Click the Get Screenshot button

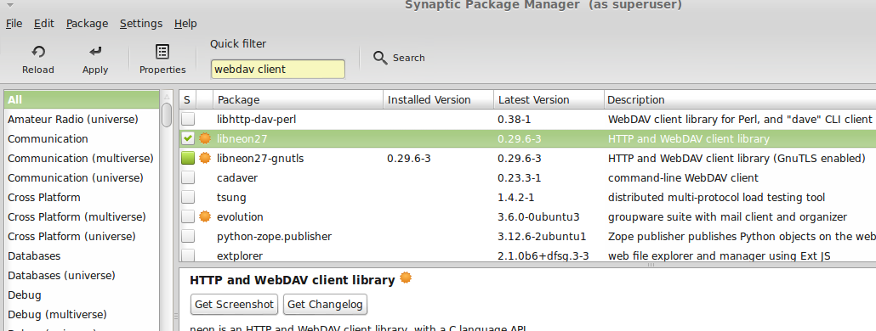click(x=234, y=304)
